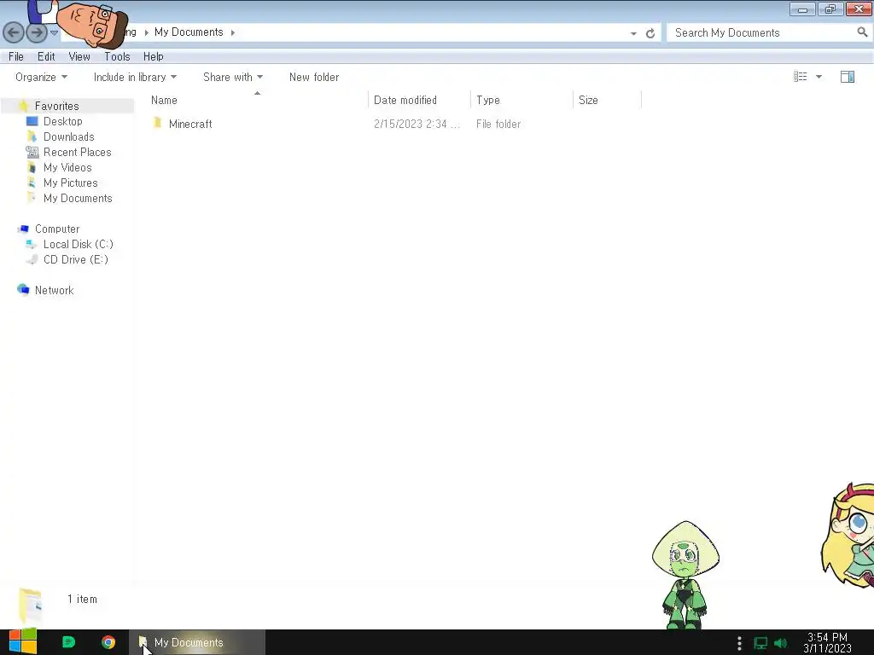
Task: Sort by the Name column header
Action: coord(258,101)
